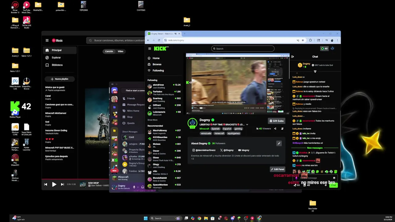Click the Windows taskbar Search box
395x222 pixels.
166,218
